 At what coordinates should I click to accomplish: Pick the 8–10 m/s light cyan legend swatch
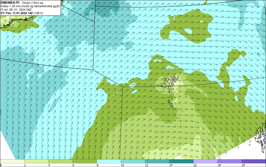pos(109,161)
